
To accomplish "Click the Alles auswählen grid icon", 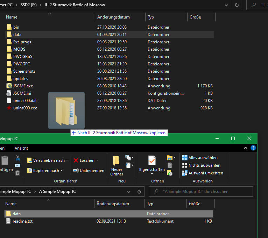I will coord(185,158).
